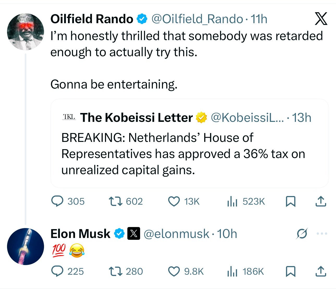Viewport: 336px width, 289px height.
Task: Open the three-dot more options menu
Action: tap(322, 234)
